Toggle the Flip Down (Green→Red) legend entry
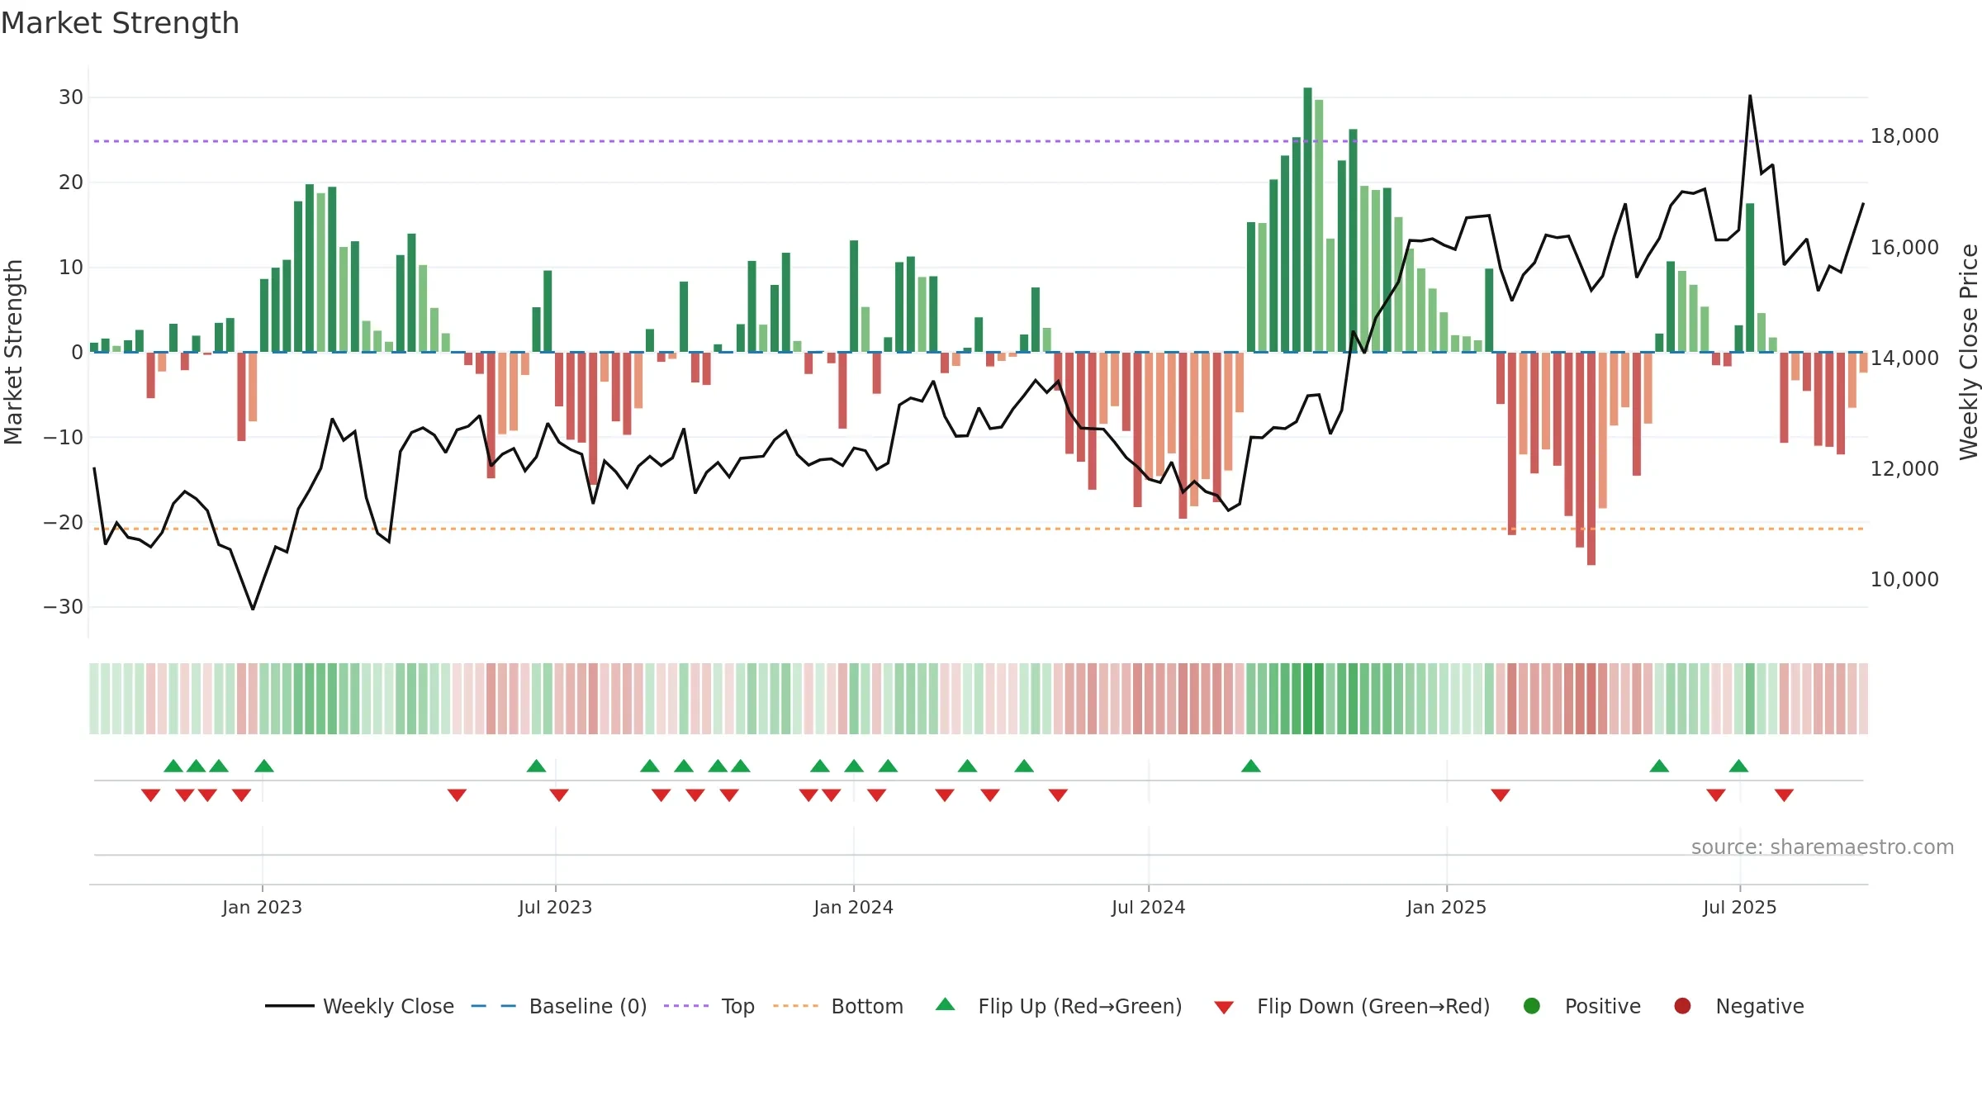 coord(1352,1006)
